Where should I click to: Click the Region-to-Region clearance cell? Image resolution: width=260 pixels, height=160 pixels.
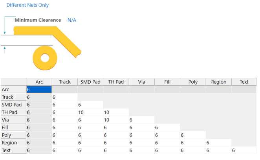219,143
